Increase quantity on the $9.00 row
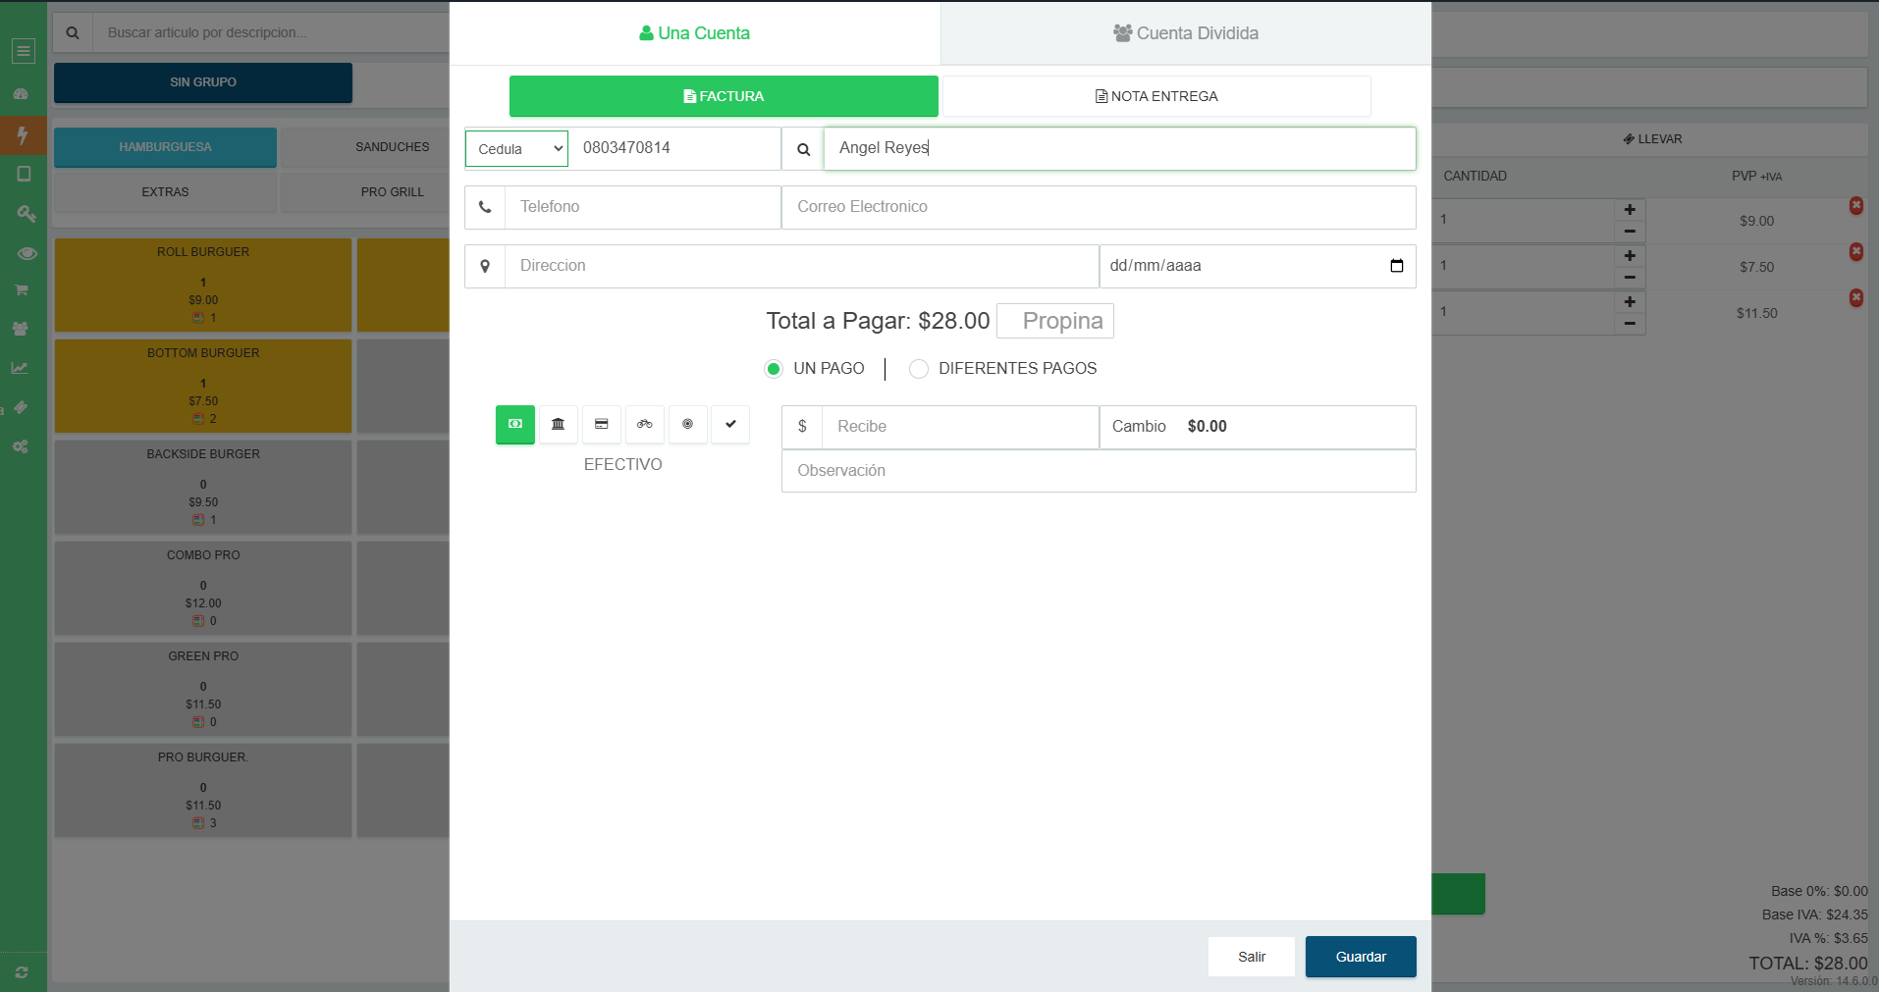Image resolution: width=1879 pixels, height=992 pixels. tap(1630, 210)
